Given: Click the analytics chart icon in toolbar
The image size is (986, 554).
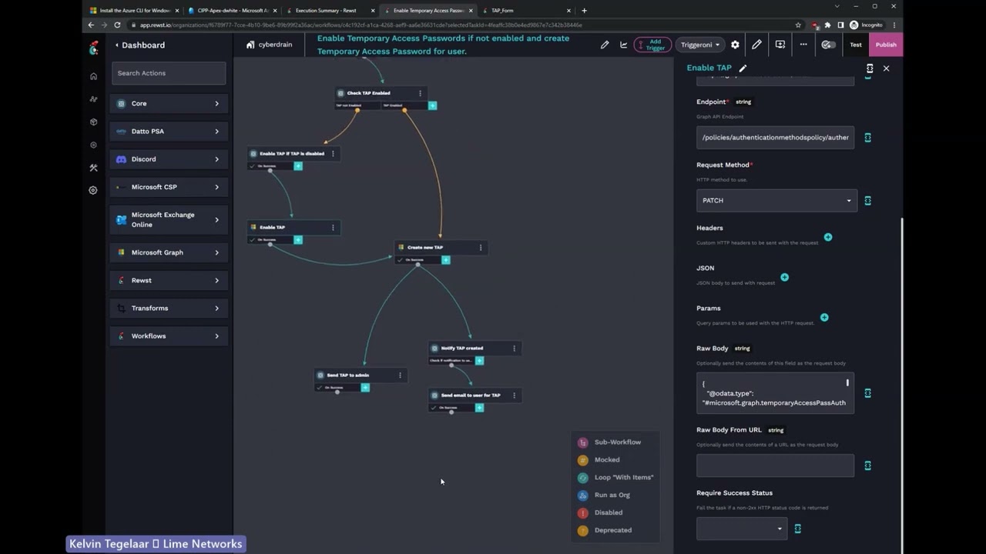Looking at the screenshot, I should tap(624, 45).
